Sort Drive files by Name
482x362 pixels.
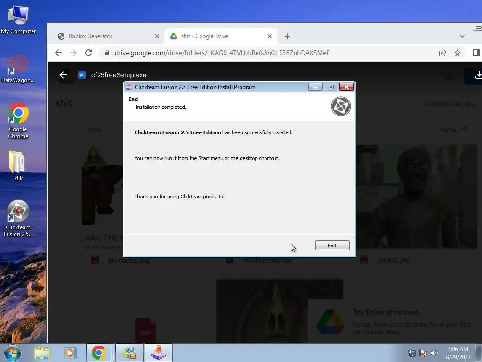(448, 130)
